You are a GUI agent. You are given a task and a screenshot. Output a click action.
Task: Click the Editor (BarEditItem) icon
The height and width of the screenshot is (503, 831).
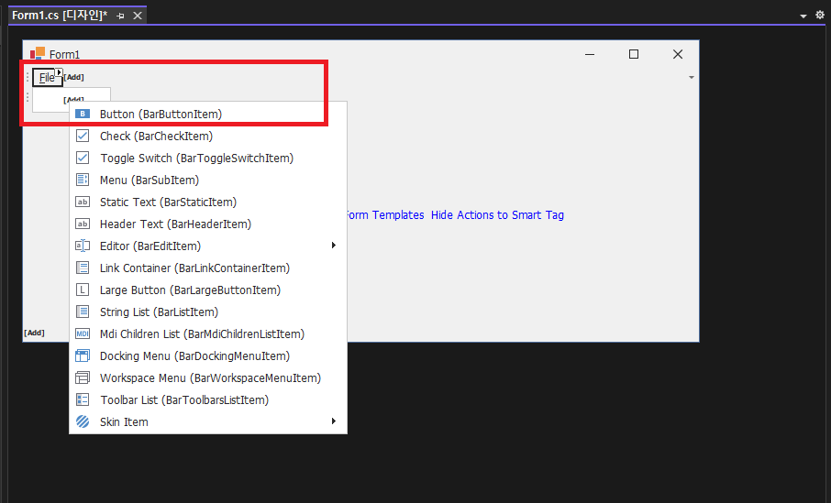[x=83, y=246]
